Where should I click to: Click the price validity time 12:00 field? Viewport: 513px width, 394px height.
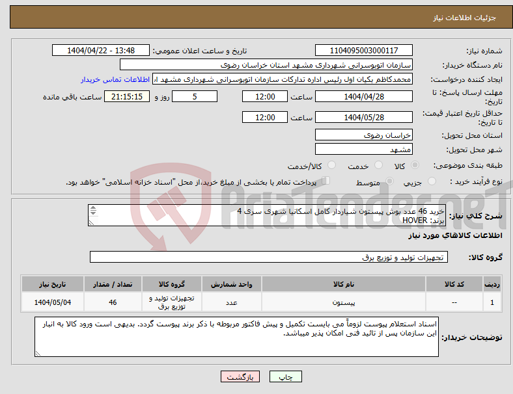coord(265,117)
